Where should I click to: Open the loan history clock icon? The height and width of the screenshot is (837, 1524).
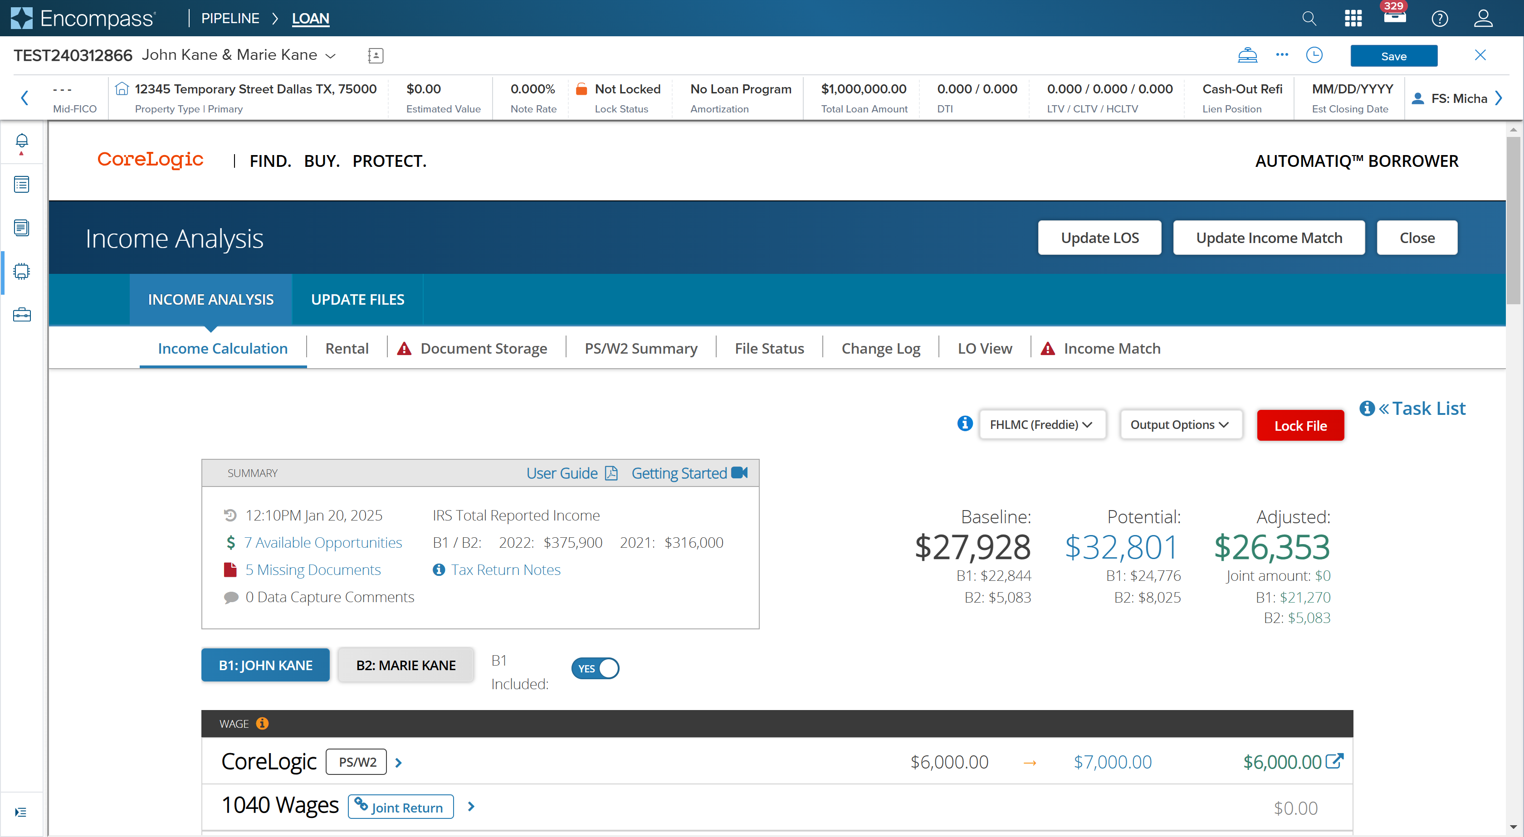[x=1314, y=55]
